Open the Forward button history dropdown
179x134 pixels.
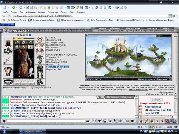24,7
